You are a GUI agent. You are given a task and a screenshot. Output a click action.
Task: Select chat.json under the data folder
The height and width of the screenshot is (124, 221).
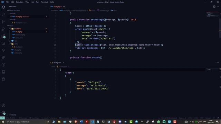pos(19,47)
